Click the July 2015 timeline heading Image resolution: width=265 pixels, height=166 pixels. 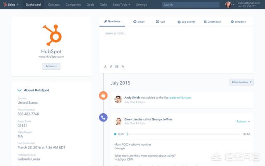point(120,83)
